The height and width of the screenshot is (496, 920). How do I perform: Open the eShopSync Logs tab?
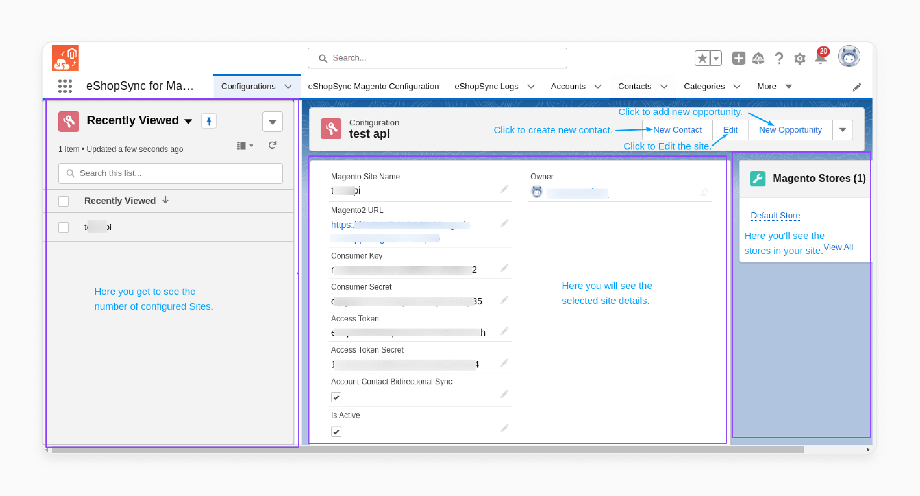(x=486, y=86)
